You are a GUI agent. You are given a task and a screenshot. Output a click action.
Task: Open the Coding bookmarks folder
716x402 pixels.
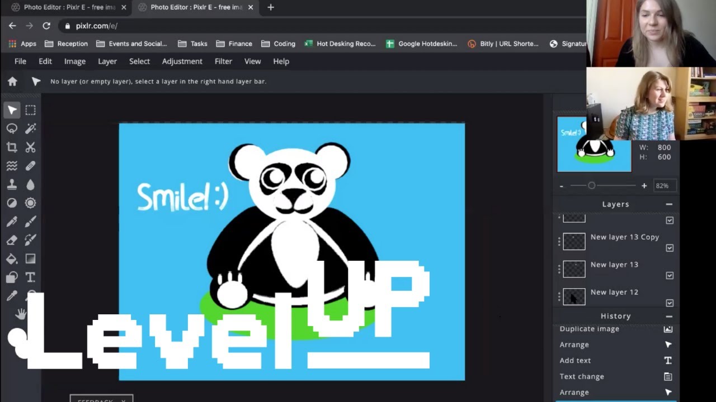[278, 44]
